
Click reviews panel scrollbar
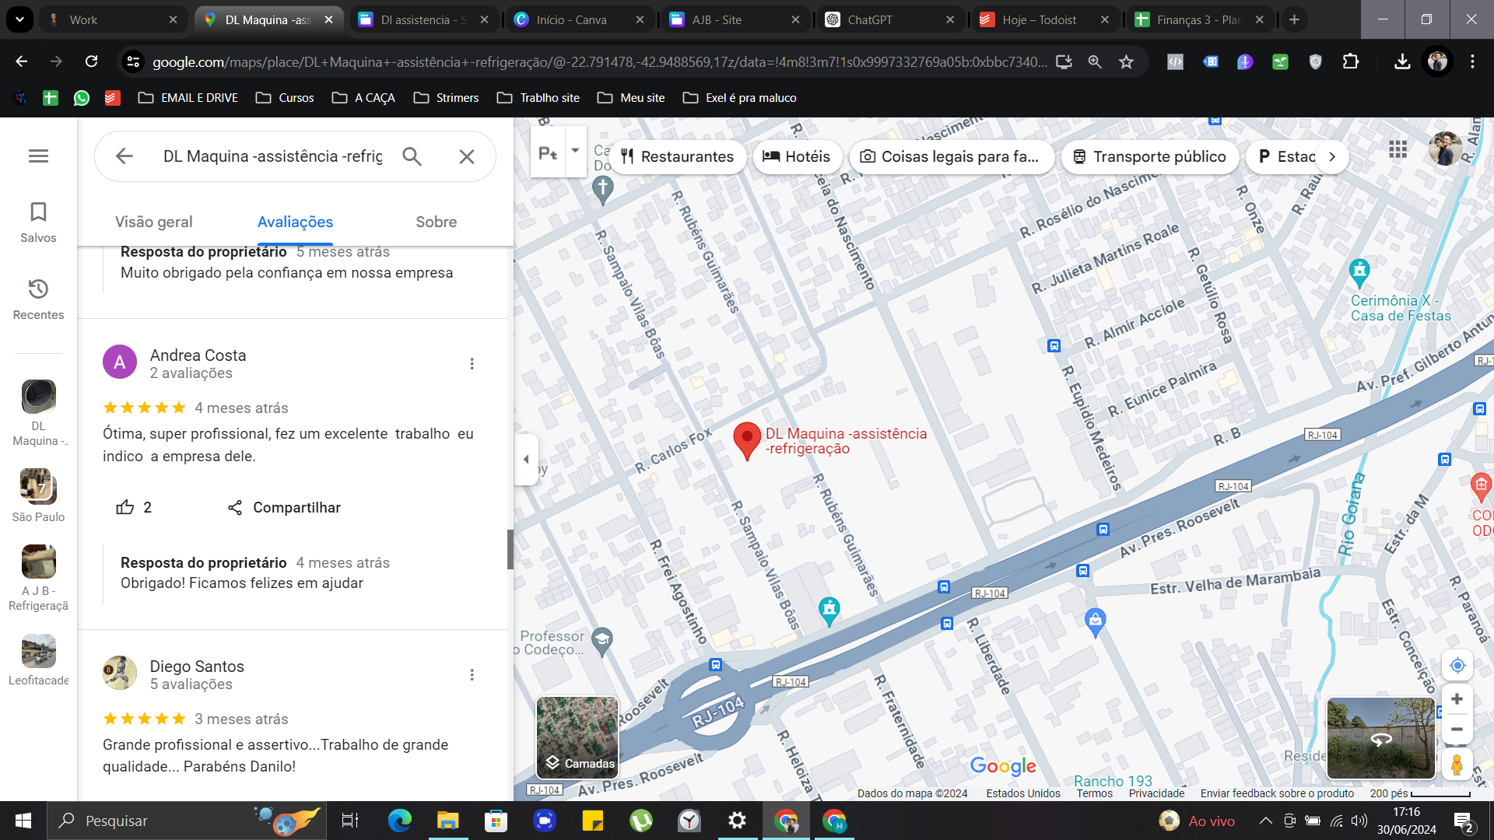pos(510,549)
